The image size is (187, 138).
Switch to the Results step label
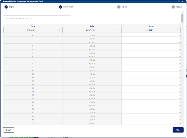pos(179,7)
